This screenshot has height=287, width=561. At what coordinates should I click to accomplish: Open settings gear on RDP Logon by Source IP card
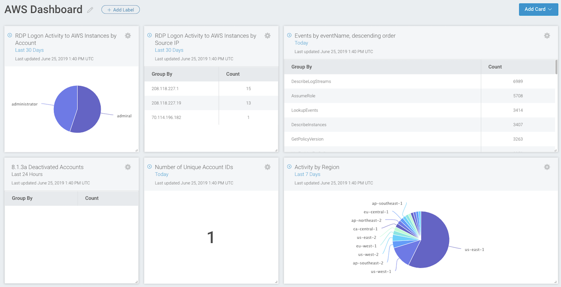267,36
